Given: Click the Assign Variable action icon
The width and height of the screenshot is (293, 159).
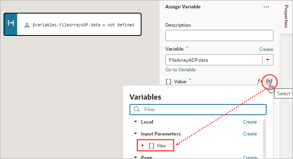Looking at the screenshot, I should coord(11,23).
